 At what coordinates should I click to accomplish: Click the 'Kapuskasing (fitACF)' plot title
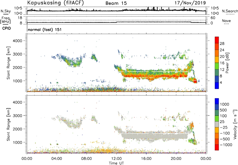click(55, 3)
